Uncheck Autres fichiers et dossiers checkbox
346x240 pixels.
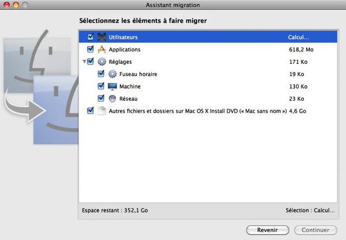click(90, 111)
